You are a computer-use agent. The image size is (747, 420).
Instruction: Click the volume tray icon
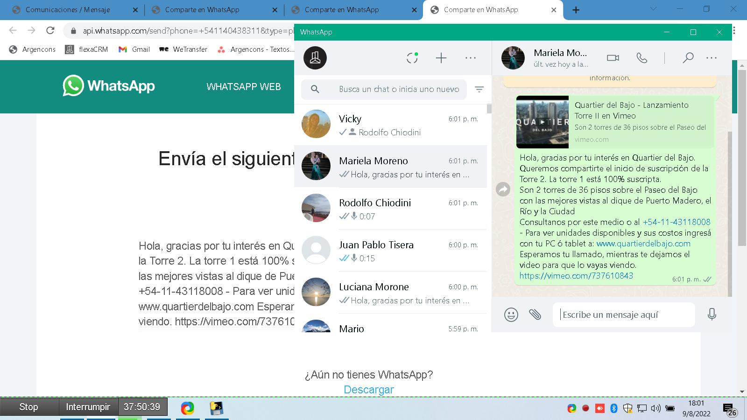click(x=656, y=408)
